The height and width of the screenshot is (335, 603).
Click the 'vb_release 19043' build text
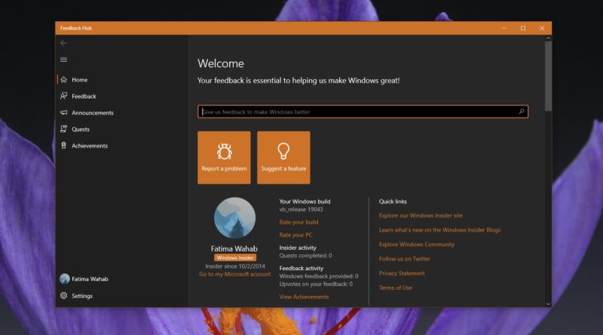pos(301,209)
